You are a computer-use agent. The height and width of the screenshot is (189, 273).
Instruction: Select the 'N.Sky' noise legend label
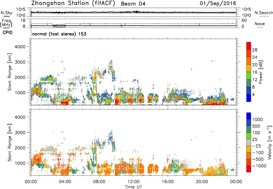(x=6, y=13)
